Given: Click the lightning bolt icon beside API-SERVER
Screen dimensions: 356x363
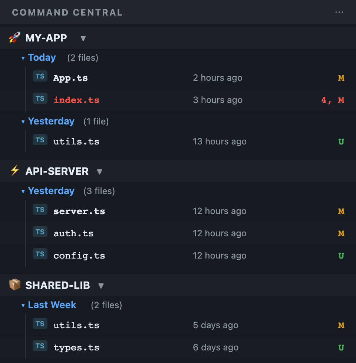Looking at the screenshot, I should [x=14, y=171].
